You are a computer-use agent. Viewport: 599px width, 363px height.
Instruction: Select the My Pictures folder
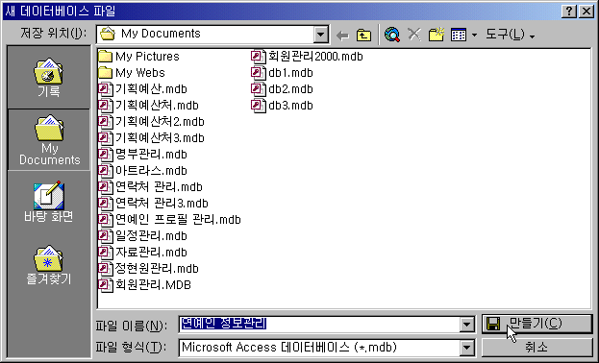[x=138, y=57]
